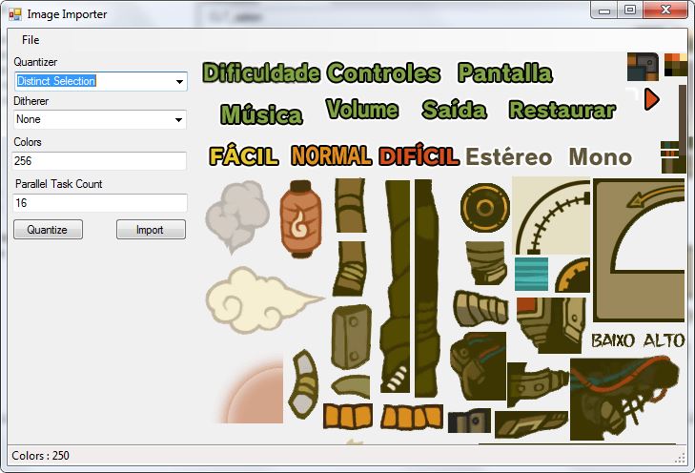Click the arc gauge sprite with tick marks
This screenshot has height=473, width=695.
[x=551, y=216]
